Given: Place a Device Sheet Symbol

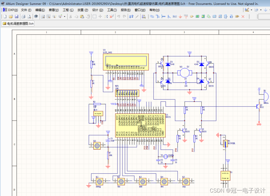Looking at the screenshot, I should tap(209, 17).
